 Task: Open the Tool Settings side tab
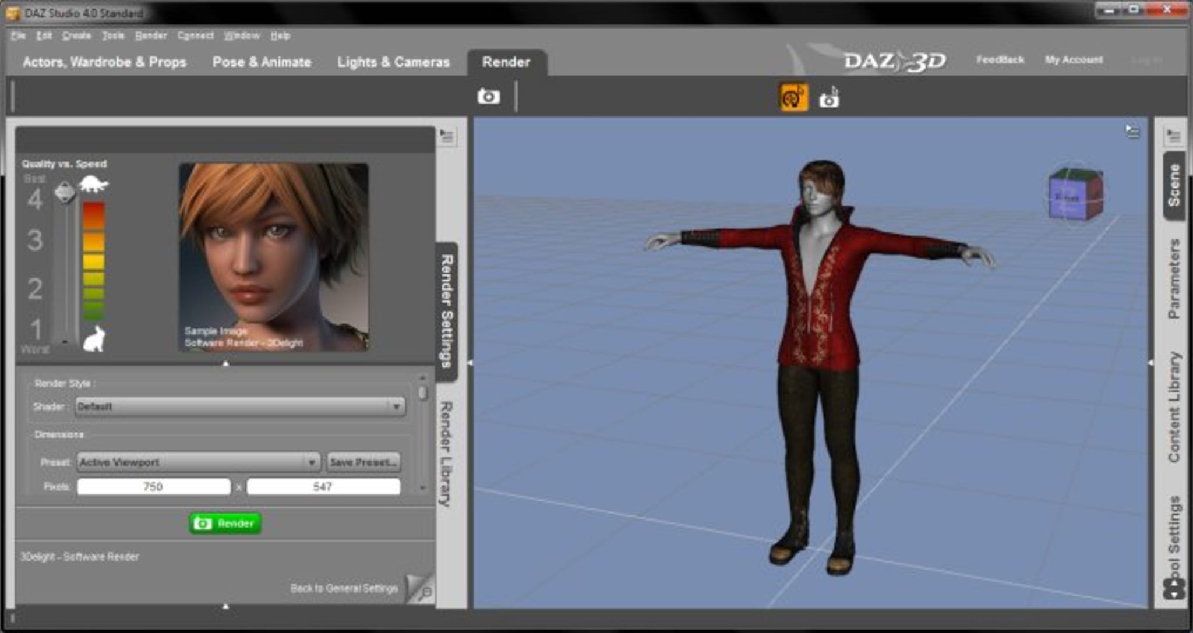1174,536
